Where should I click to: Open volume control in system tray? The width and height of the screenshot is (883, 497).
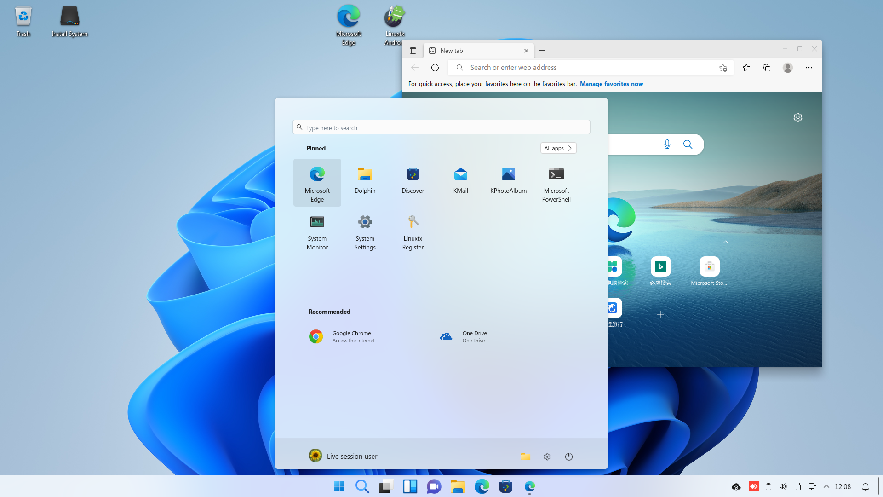click(x=783, y=486)
